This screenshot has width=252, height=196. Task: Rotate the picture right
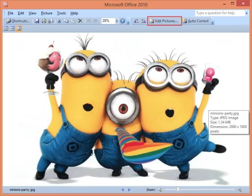click(x=143, y=21)
